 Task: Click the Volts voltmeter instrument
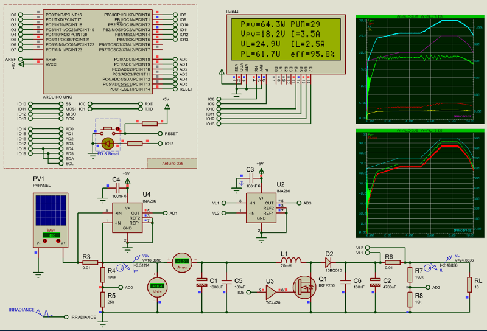tap(157, 288)
